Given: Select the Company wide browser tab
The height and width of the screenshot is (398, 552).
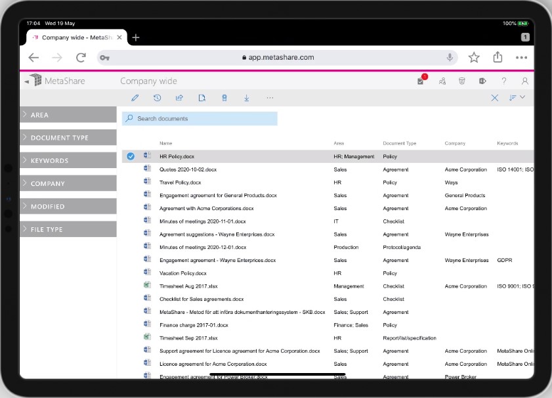Looking at the screenshot, I should (x=77, y=37).
